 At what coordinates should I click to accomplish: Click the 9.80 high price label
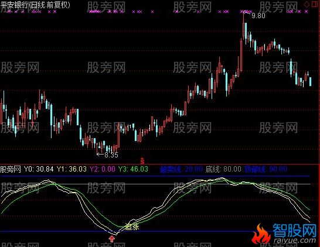pos(258,15)
